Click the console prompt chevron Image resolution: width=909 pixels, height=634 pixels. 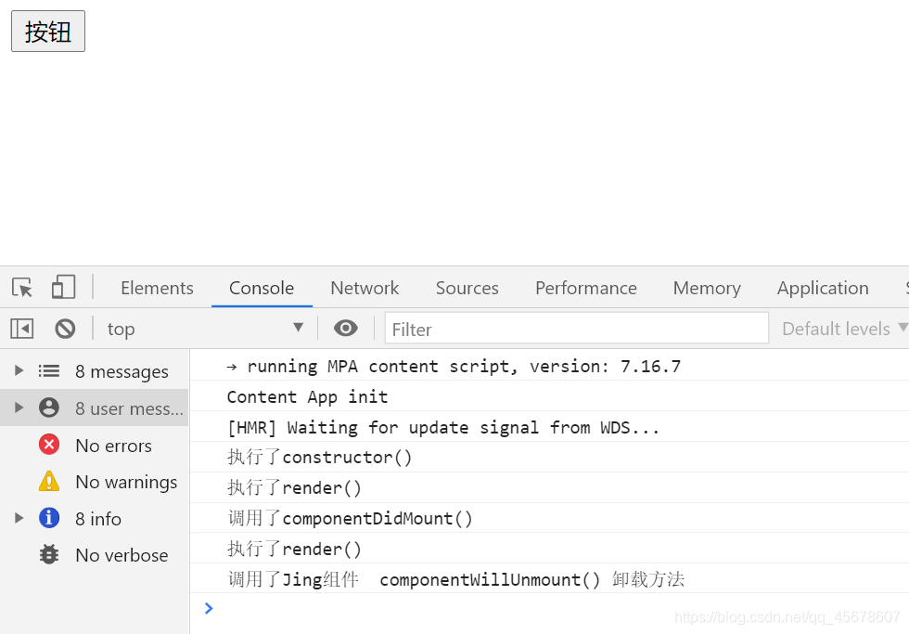(x=209, y=608)
